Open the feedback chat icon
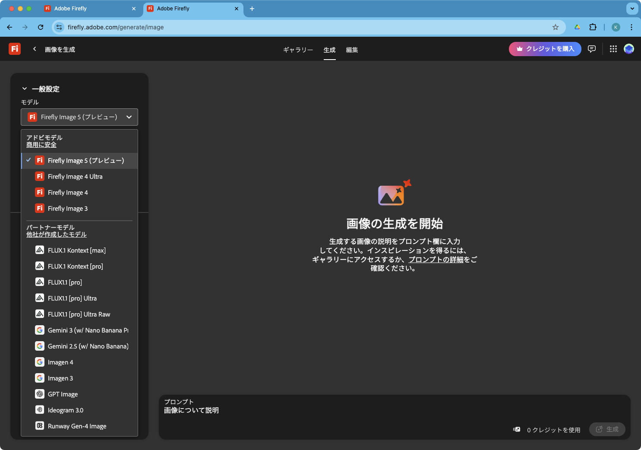 point(592,49)
